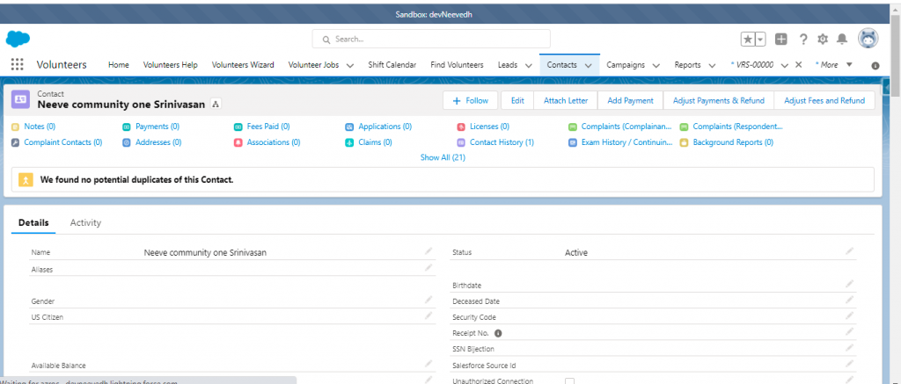The height and width of the screenshot is (384, 901).
Task: Open the user profile avatar
Action: 868,39
